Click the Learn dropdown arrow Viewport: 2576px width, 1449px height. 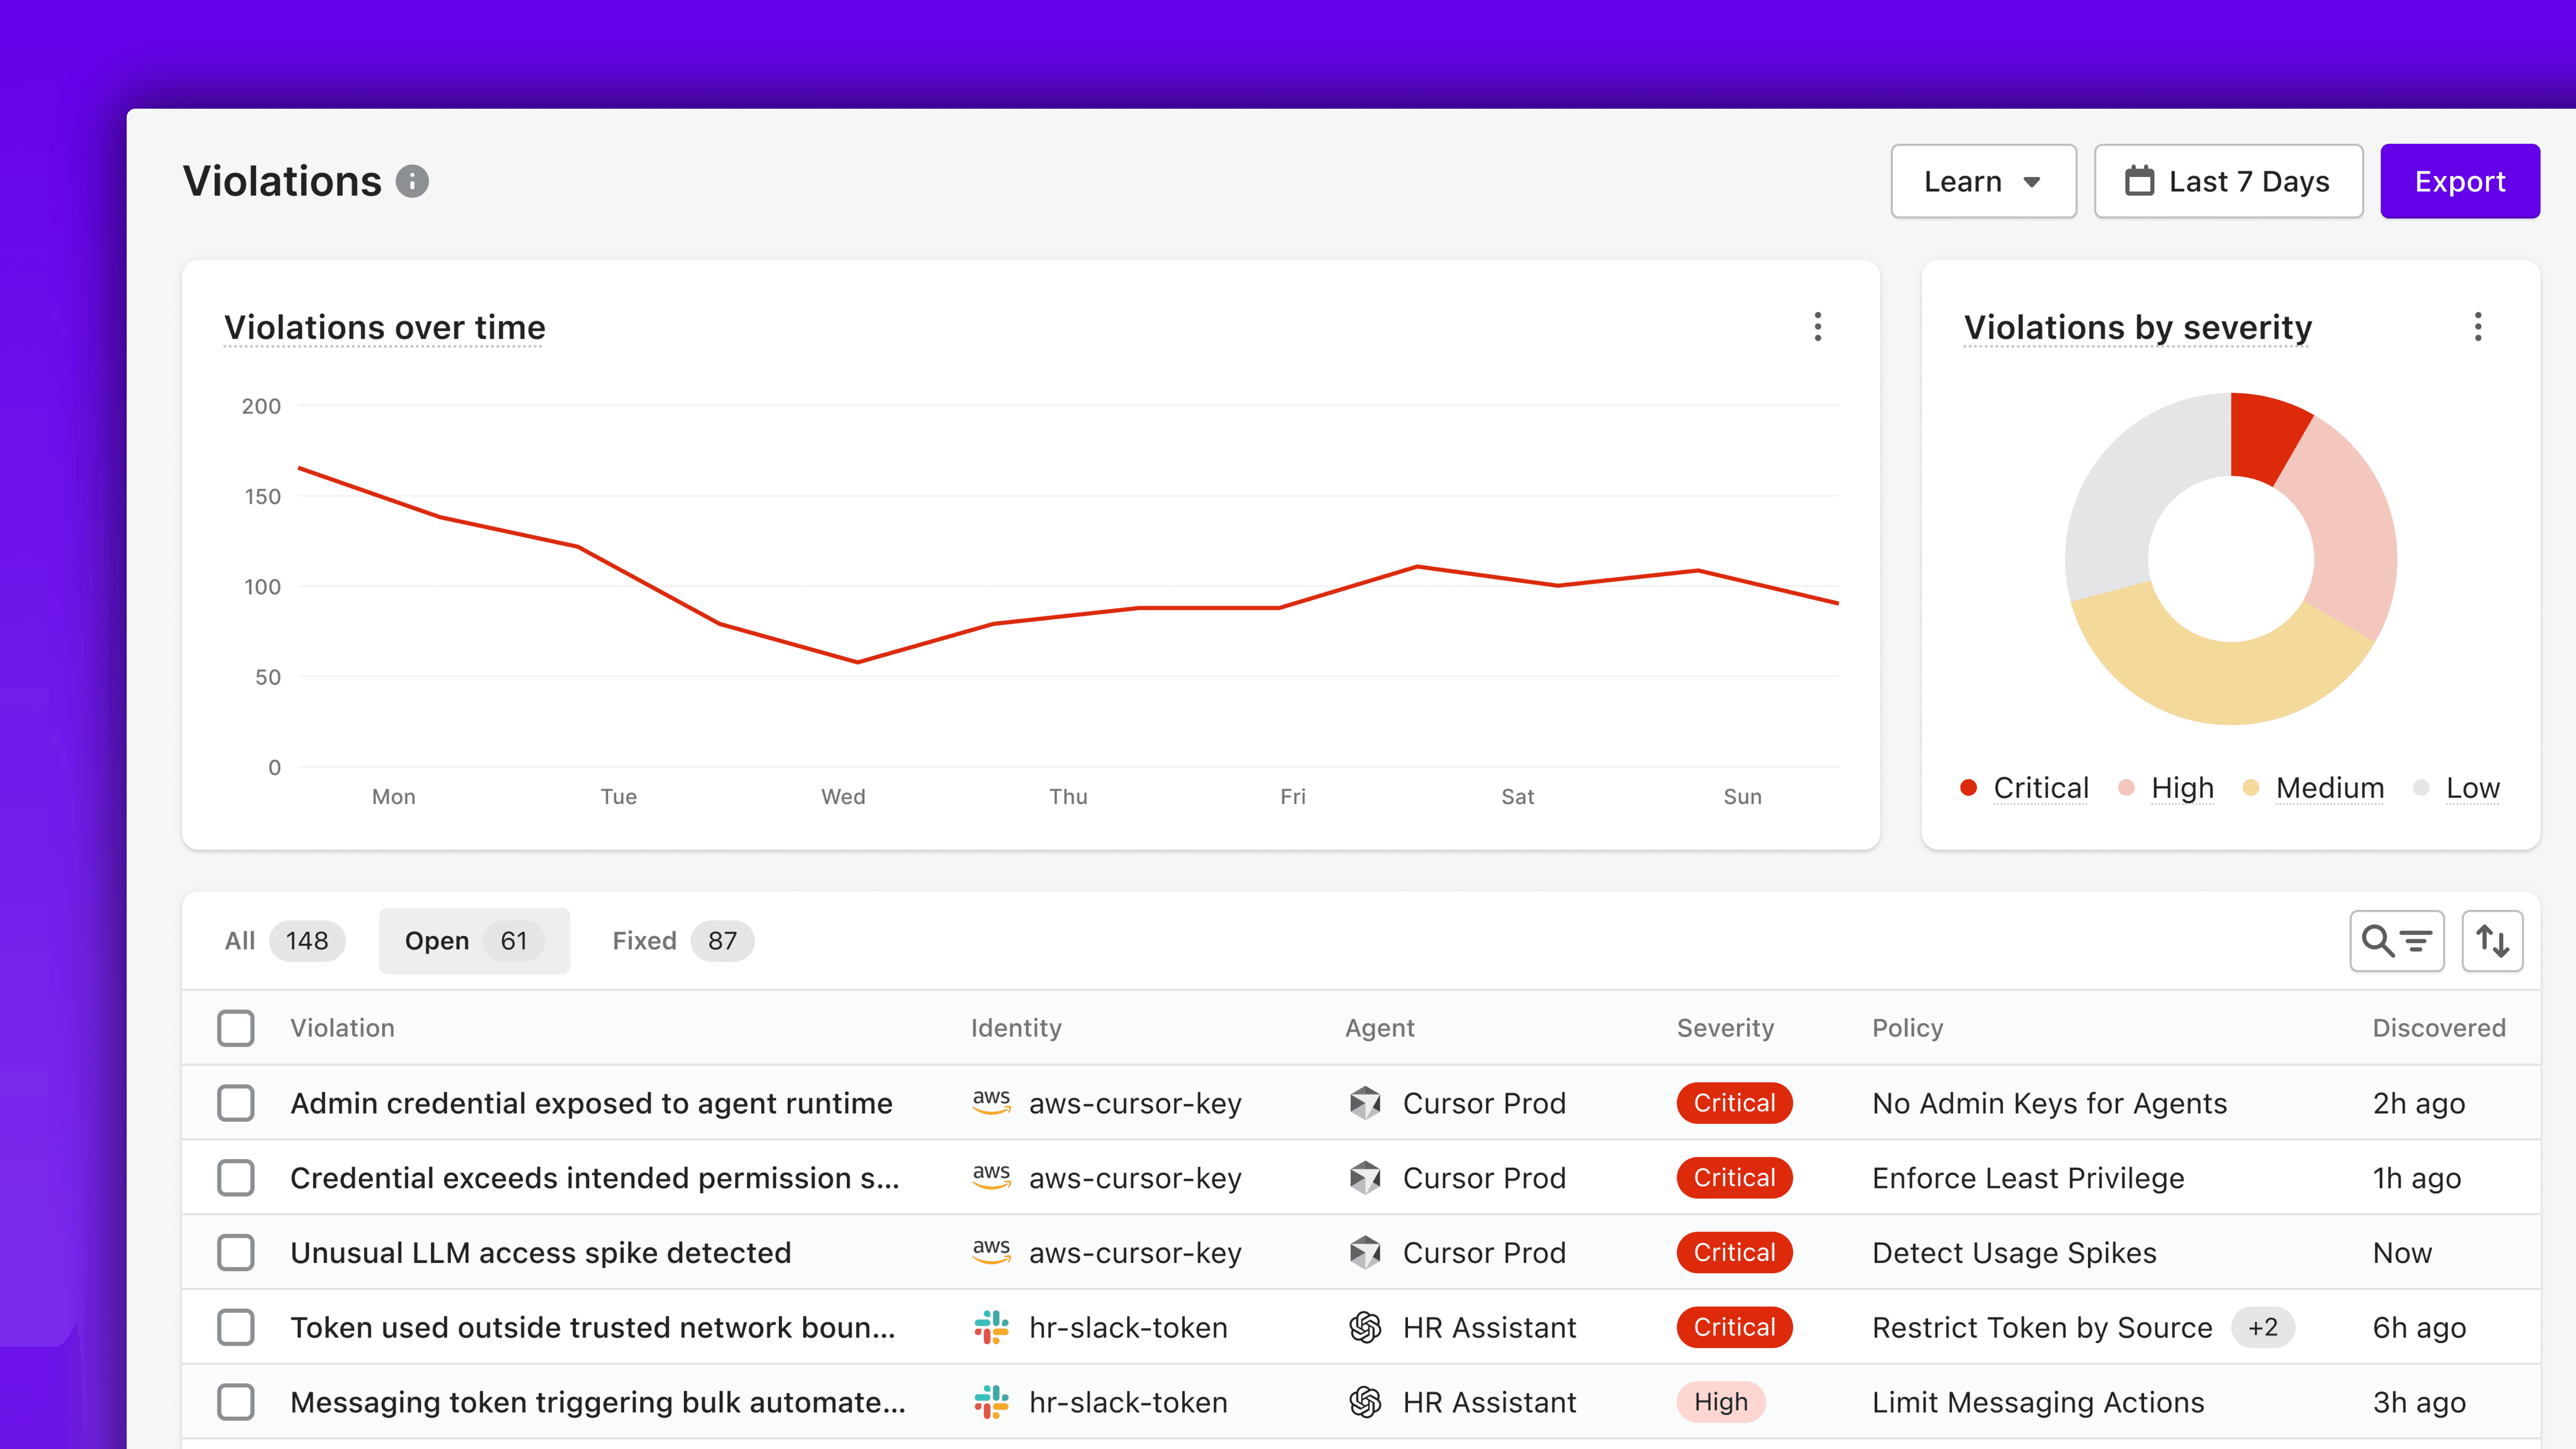tap(2032, 182)
